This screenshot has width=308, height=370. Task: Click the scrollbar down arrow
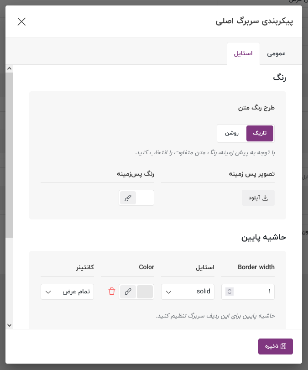tap(9, 325)
